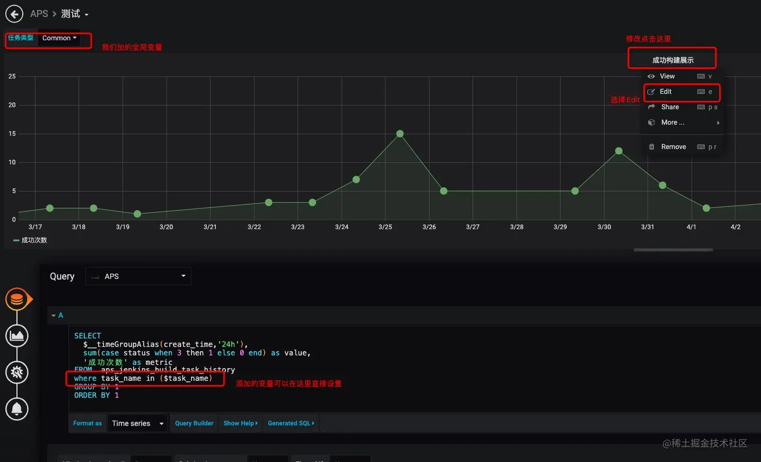Click the Query heading text
Screen dimensions: 761x462
point(62,276)
